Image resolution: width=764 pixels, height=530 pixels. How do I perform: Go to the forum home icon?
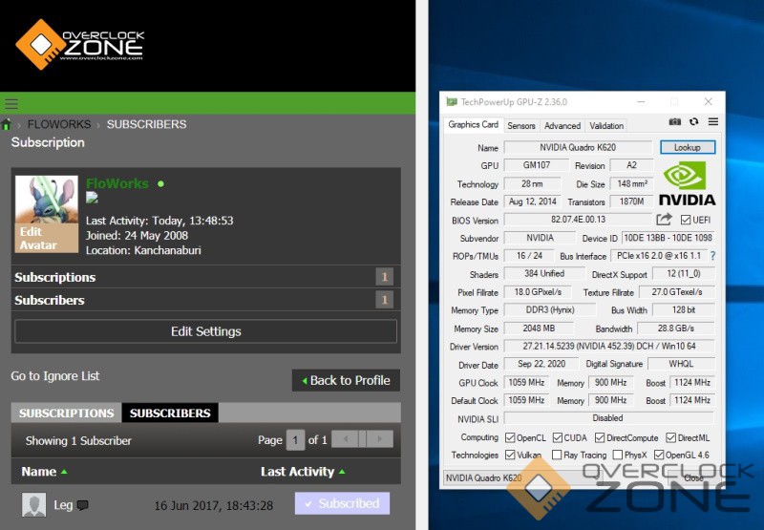[x=7, y=125]
